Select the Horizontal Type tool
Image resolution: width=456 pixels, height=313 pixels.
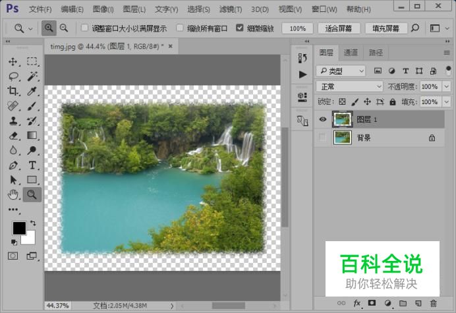[x=32, y=165]
